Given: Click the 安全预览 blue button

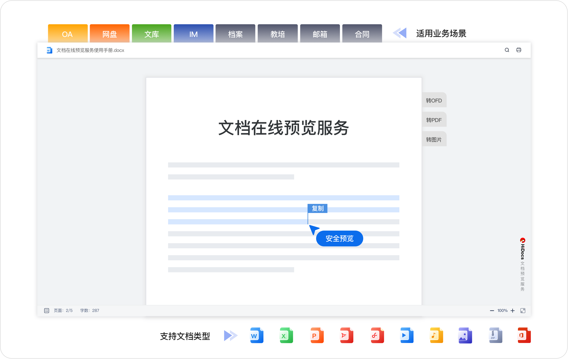Looking at the screenshot, I should click(339, 238).
